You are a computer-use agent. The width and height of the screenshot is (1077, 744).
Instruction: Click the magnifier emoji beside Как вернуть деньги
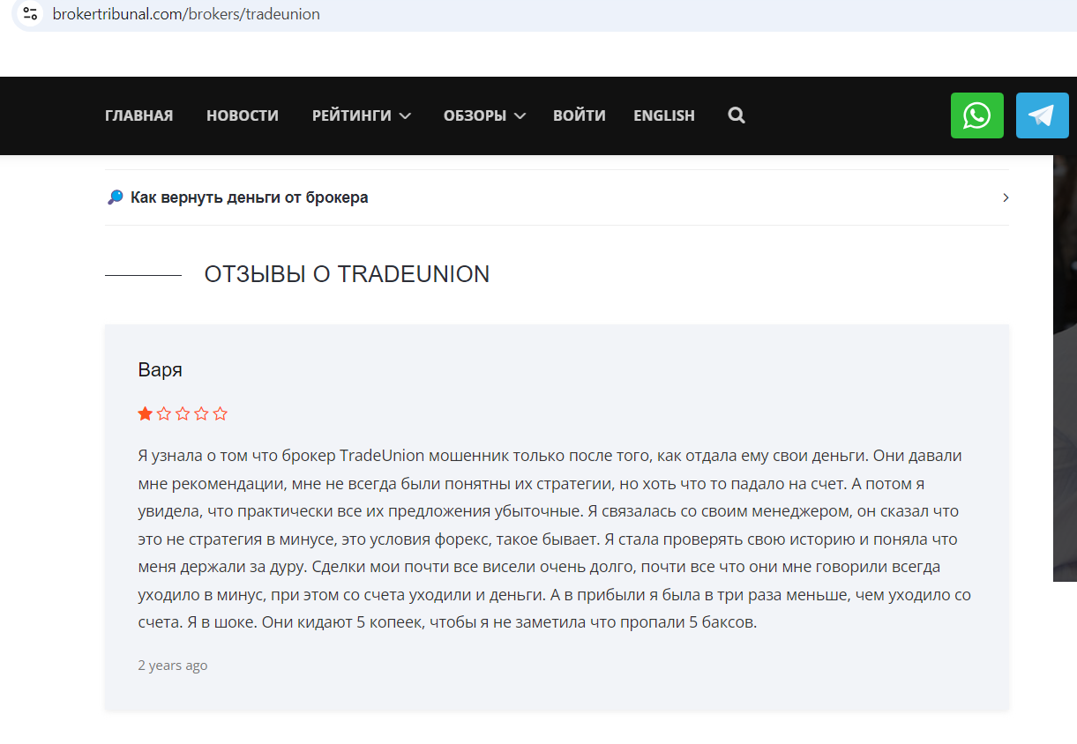[115, 197]
